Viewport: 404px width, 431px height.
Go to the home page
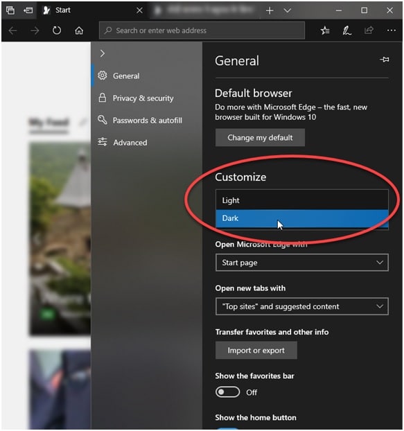pyautogui.click(x=79, y=30)
